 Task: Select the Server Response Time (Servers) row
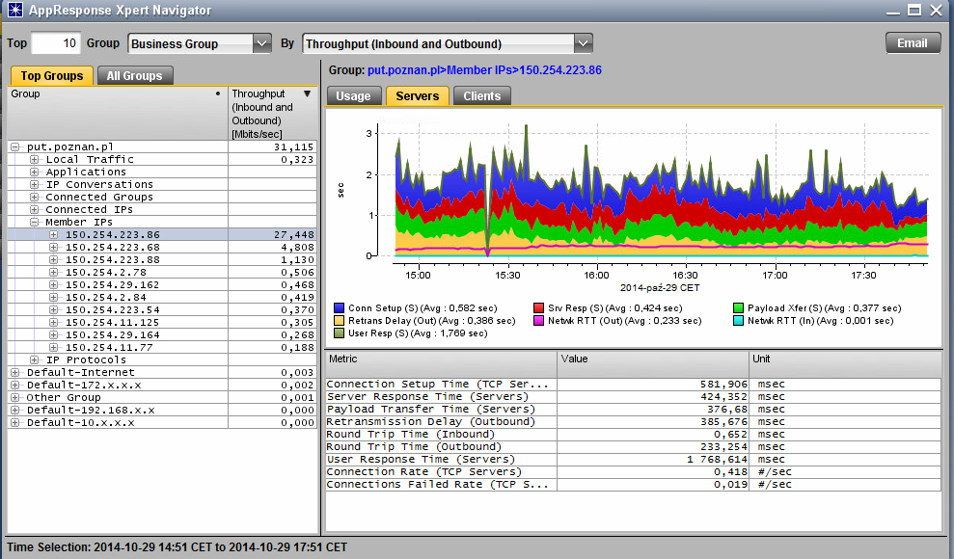pyautogui.click(x=634, y=397)
